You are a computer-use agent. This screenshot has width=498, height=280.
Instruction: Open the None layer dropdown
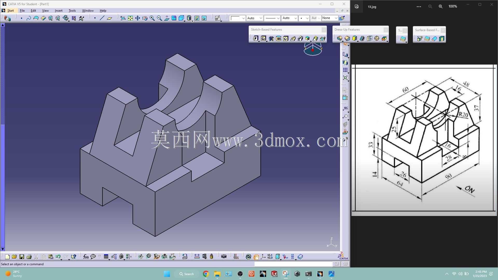(336, 18)
